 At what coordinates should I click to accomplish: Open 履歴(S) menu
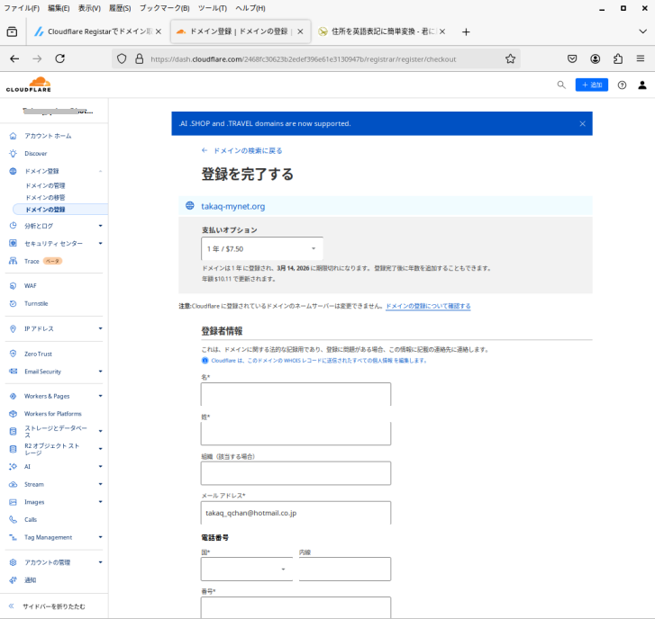coord(120,8)
